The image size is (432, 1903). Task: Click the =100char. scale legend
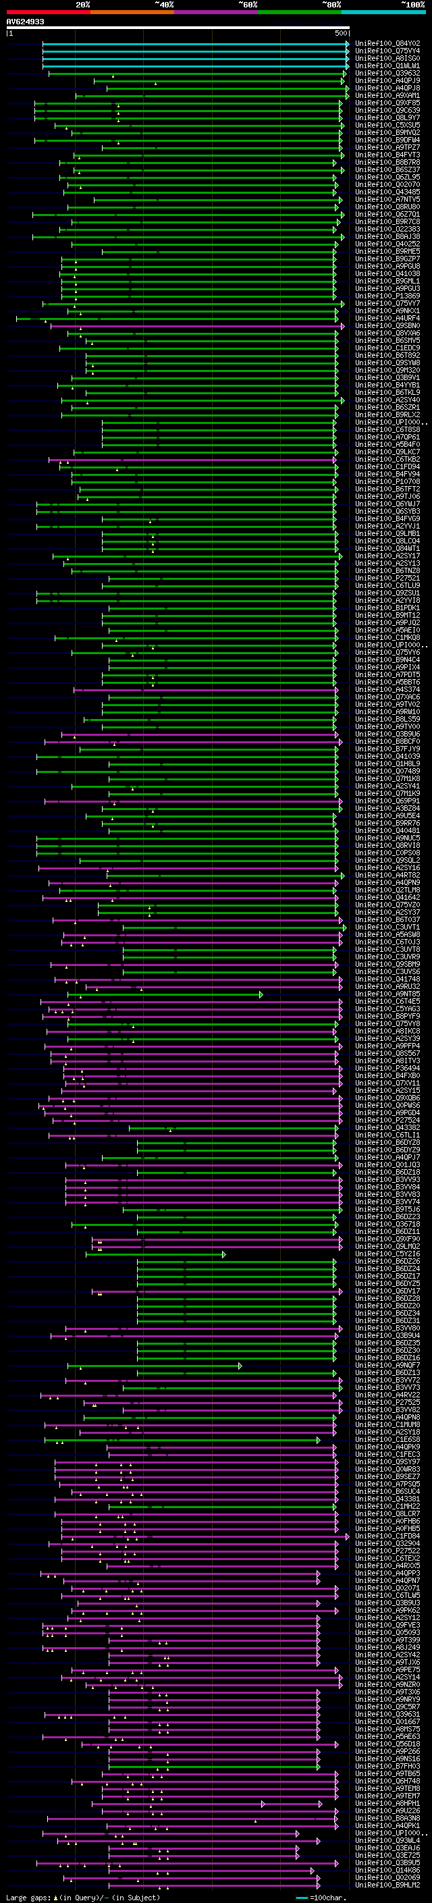(321, 1897)
